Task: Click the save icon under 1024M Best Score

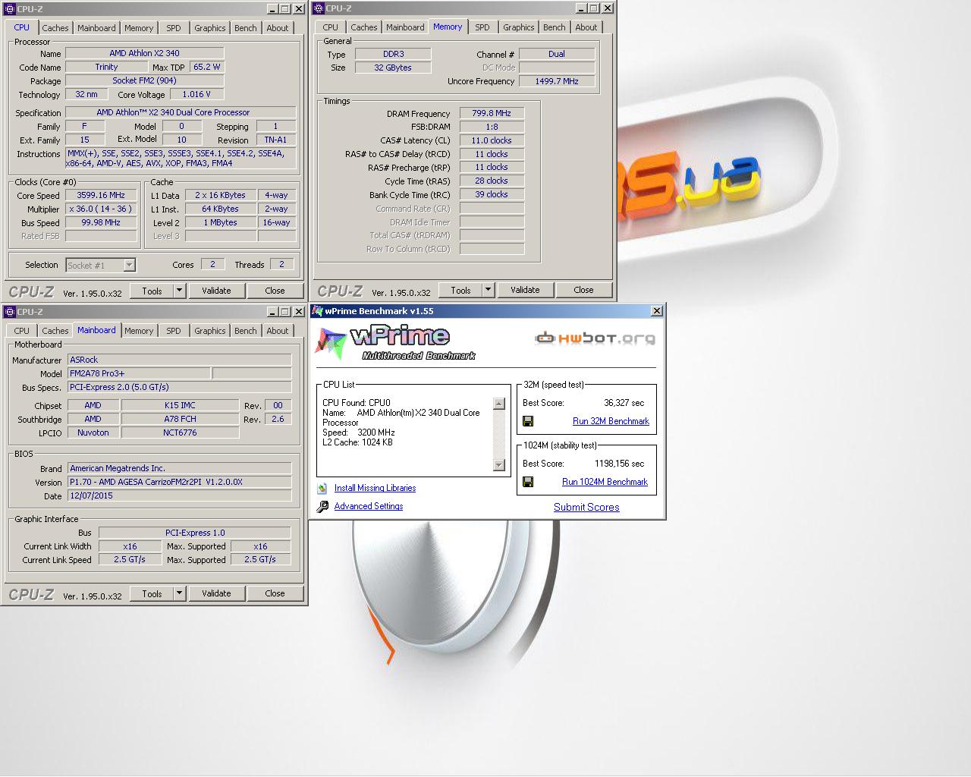Action: click(528, 482)
